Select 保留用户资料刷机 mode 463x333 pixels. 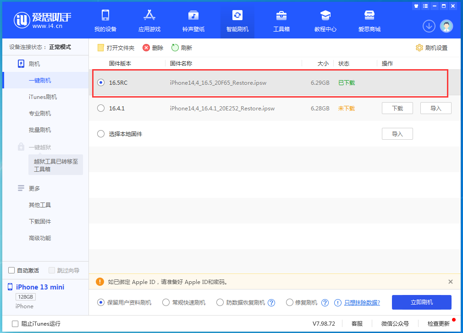tap(101, 302)
